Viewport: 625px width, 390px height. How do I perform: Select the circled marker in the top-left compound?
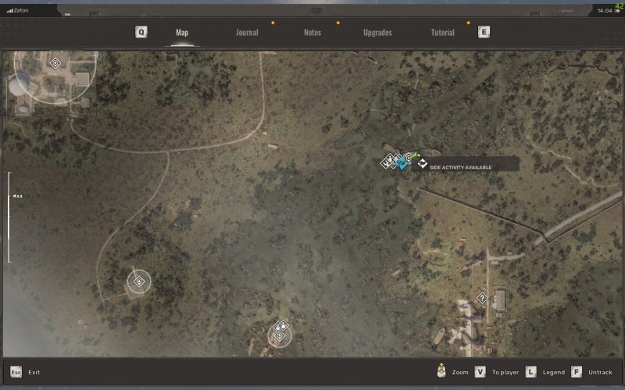[x=55, y=62]
